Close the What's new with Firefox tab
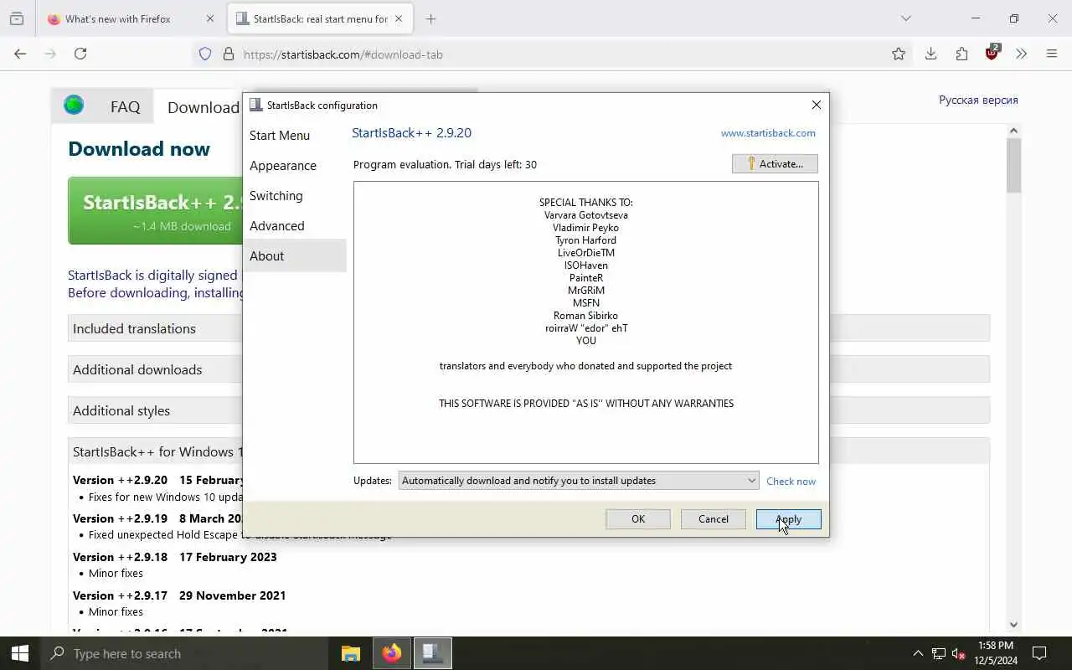1072x670 pixels. tap(209, 18)
